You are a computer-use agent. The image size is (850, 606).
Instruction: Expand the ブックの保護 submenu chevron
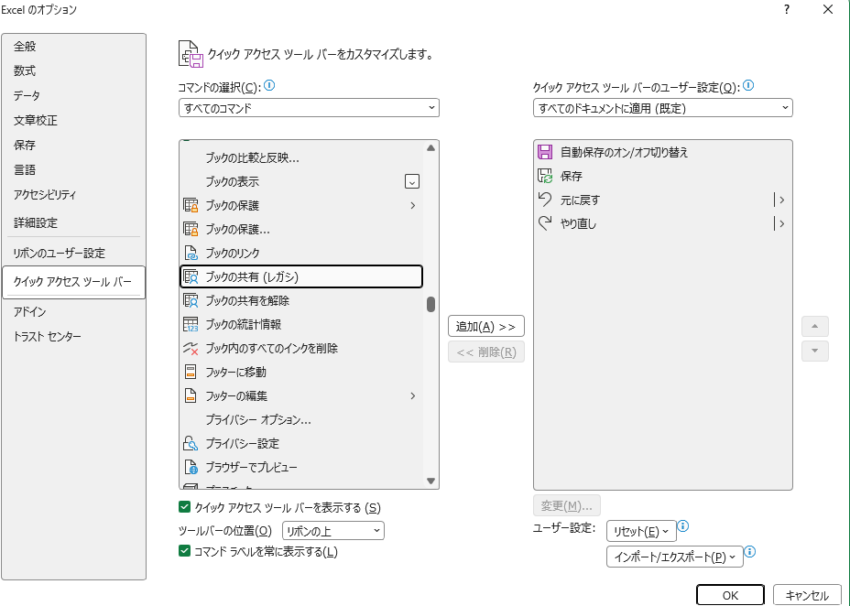click(x=412, y=205)
